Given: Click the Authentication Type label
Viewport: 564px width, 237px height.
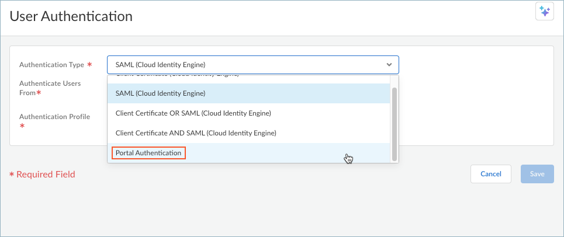Looking at the screenshot, I should [x=51, y=65].
